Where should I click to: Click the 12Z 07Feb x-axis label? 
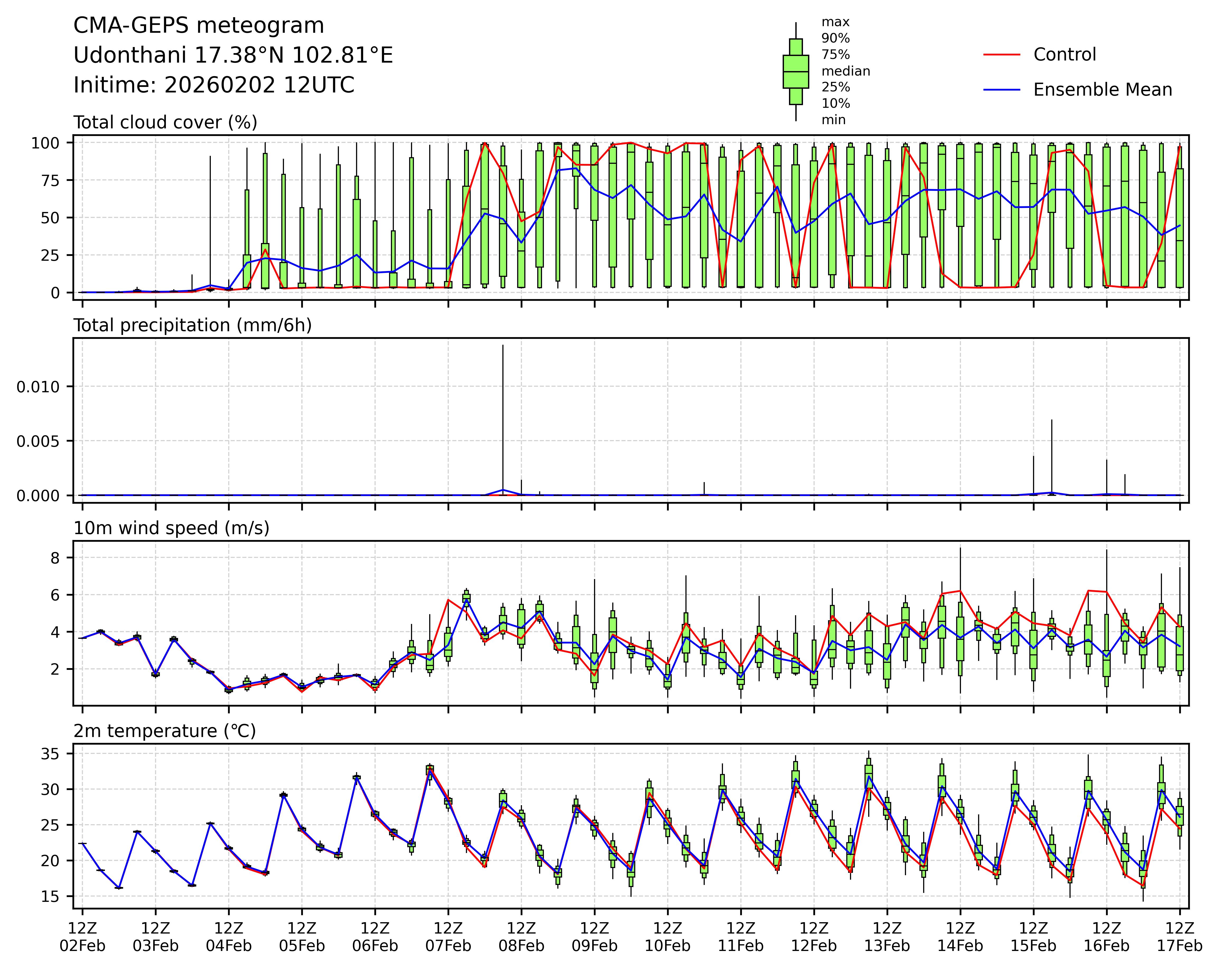448,937
